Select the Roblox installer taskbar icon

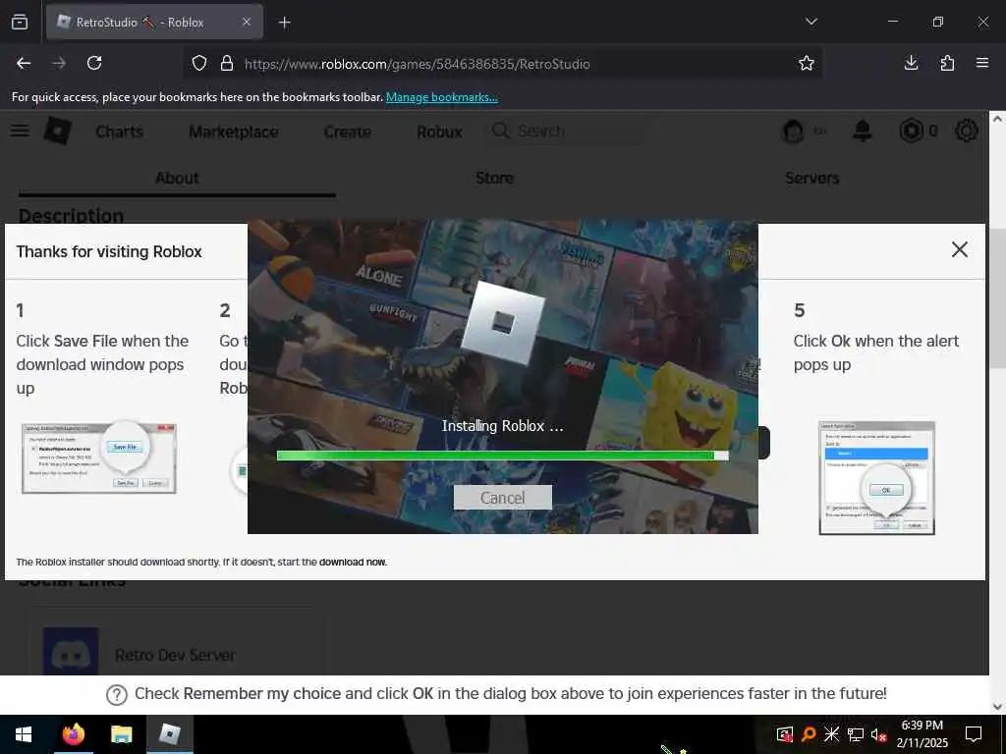pyautogui.click(x=169, y=734)
